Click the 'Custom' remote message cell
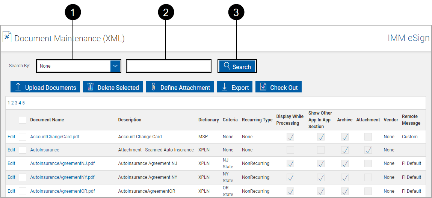Image resolution: width=432 pixels, height=198 pixels. [x=410, y=137]
